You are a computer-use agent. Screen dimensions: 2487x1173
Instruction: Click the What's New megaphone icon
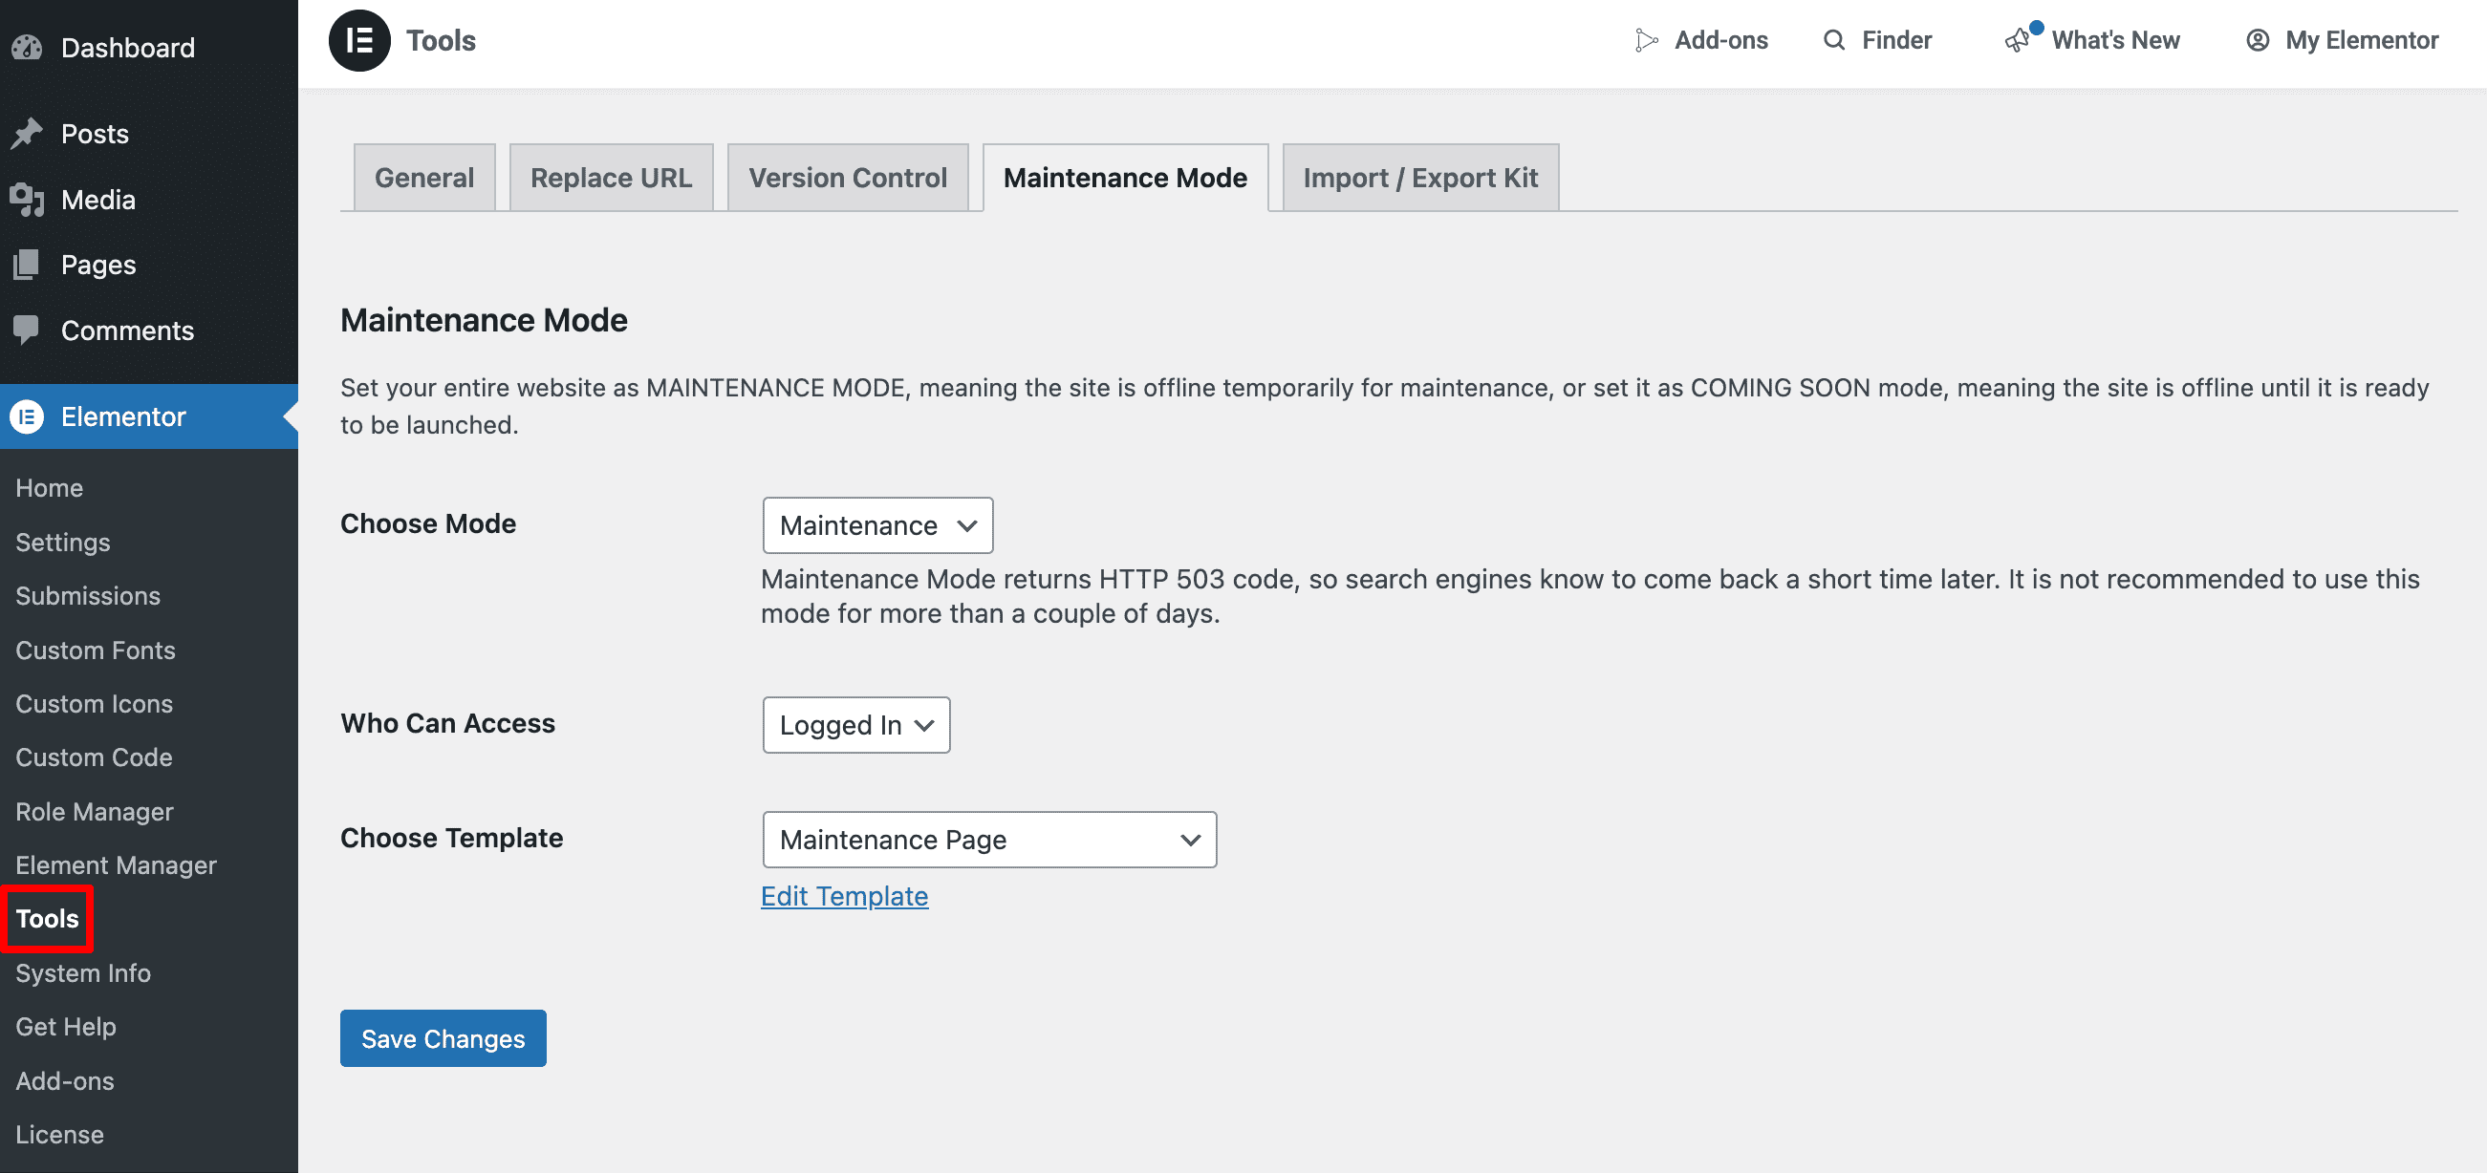(x=2017, y=40)
